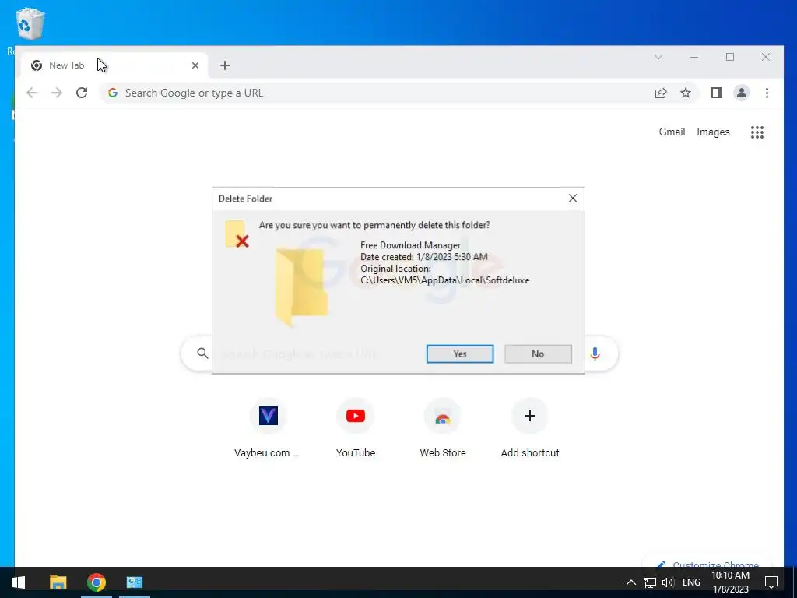Share this page icon
797x598 pixels.
[660, 93]
